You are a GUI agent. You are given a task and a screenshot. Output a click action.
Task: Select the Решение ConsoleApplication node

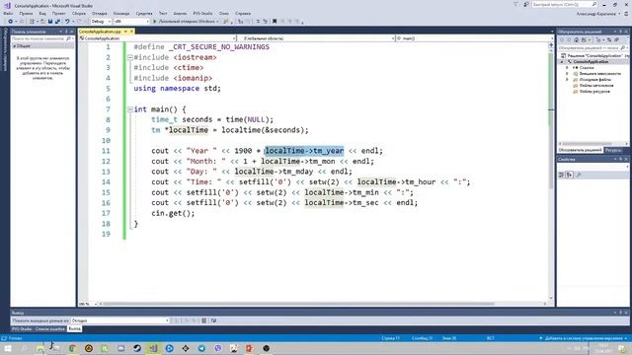click(594, 55)
